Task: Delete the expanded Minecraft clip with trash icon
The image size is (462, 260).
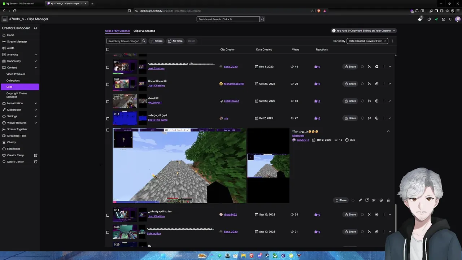Action: coord(388,200)
